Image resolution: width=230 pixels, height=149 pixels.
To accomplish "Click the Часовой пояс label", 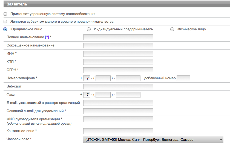I will click(18, 139).
